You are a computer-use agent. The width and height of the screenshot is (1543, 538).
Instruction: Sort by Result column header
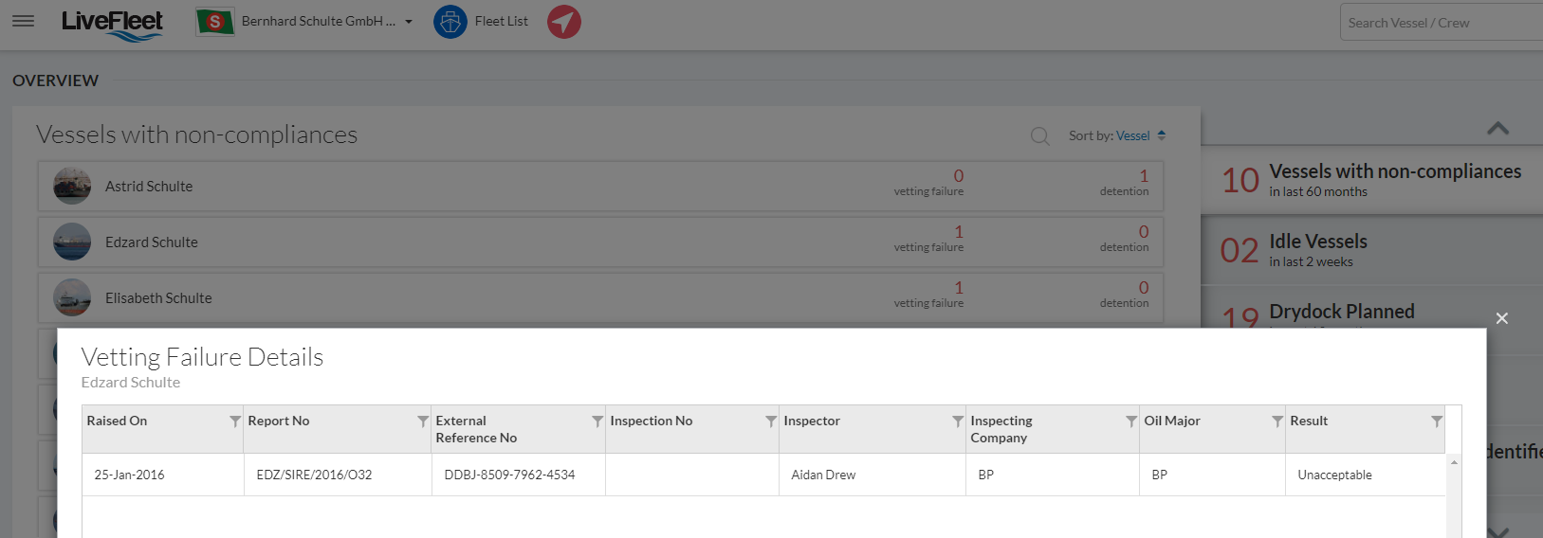pyautogui.click(x=1309, y=421)
